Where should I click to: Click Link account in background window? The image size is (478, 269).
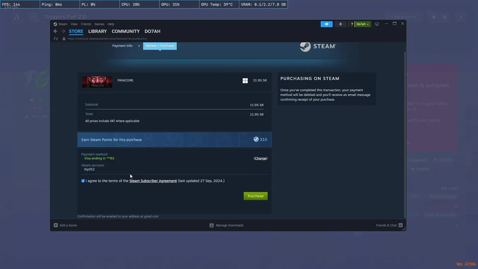click(x=404, y=17)
